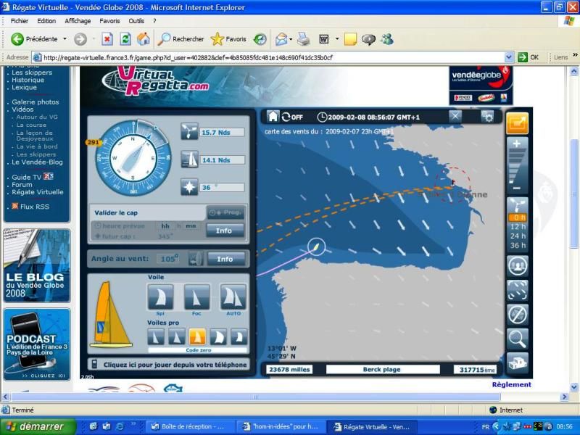This screenshot has width=580, height=435.
Task: Expand the Liens links chevron
Action: point(575,56)
